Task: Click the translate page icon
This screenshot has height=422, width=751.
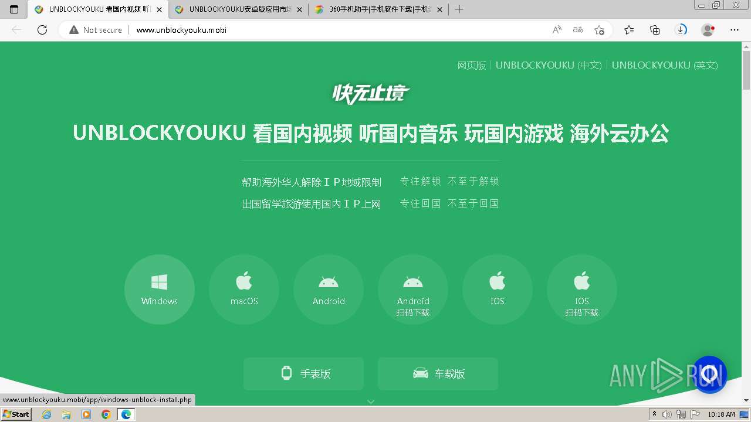Action: point(578,30)
